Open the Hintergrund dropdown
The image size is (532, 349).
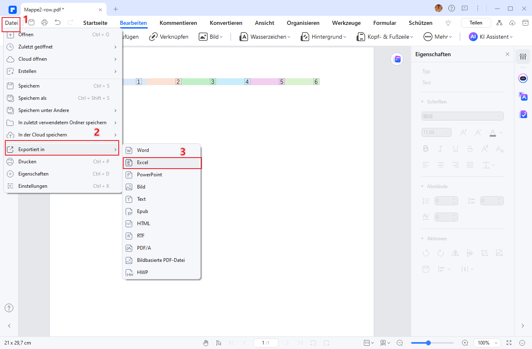coord(323,37)
